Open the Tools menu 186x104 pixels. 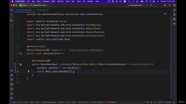pyautogui.click(x=79, y=1)
